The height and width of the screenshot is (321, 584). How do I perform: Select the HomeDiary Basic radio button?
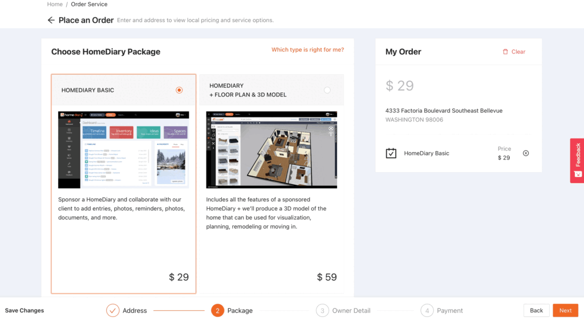pos(179,90)
